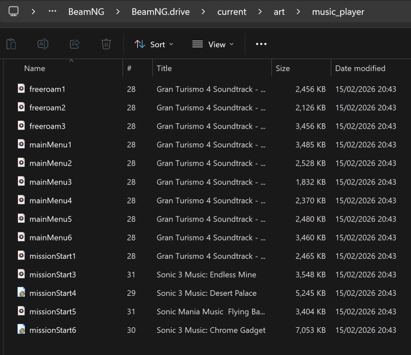The width and height of the screenshot is (411, 355).
Task: Click title Sonic 3 Music: Endless Mine
Action: click(206, 275)
